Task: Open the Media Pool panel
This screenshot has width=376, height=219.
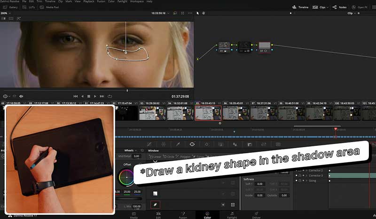Action: click(x=49, y=7)
